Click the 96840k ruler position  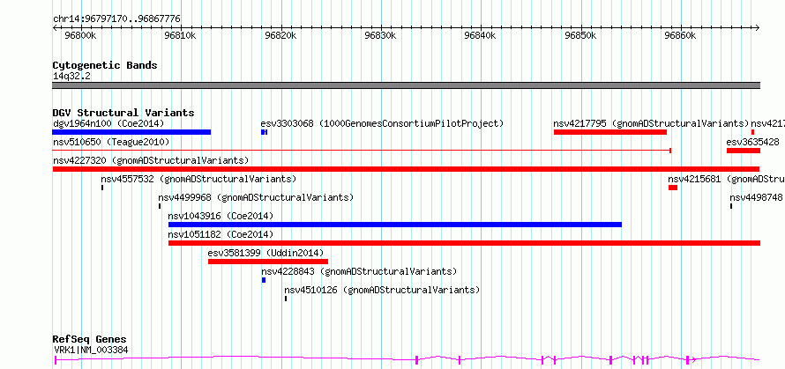pyautogui.click(x=481, y=36)
